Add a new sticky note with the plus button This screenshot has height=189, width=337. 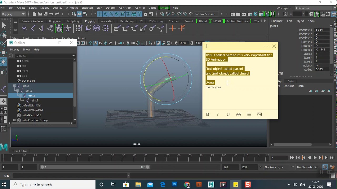click(x=206, y=46)
